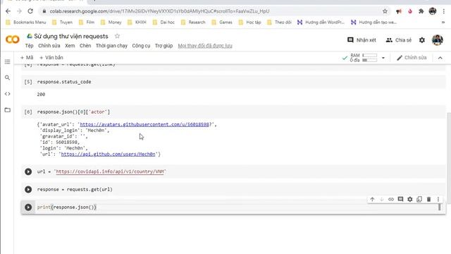Screen dimensions: 451x254
Task: Mirror the selected cell in a tab
Action: pos(419,199)
